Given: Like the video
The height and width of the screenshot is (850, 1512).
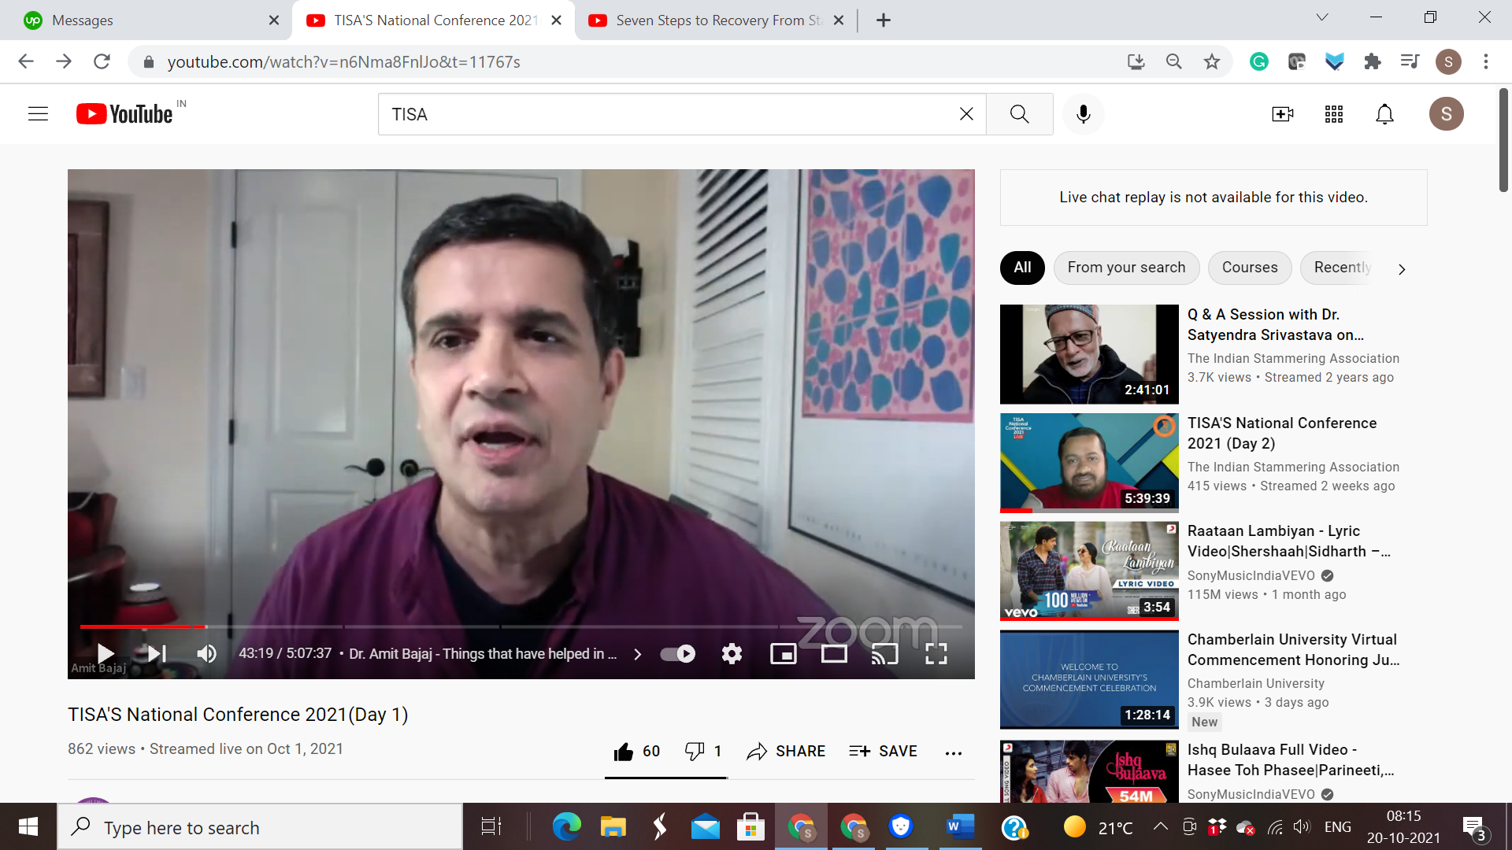Looking at the screenshot, I should (x=636, y=752).
